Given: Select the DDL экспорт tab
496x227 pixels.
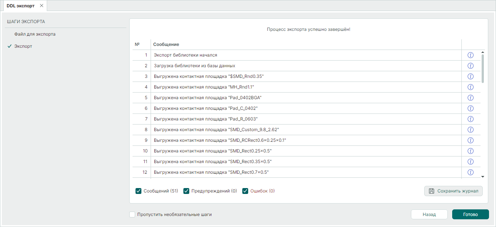Looking at the screenshot, I should click(x=21, y=6).
